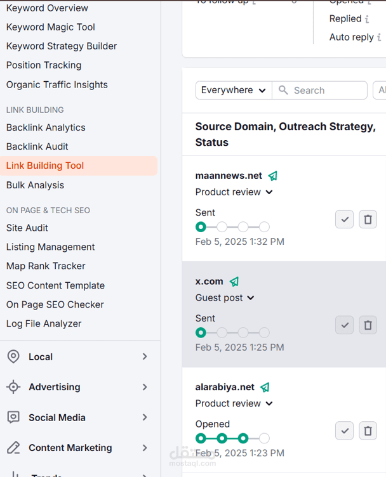386x477 pixels.
Task: Open Position Tracking
Action: click(44, 65)
